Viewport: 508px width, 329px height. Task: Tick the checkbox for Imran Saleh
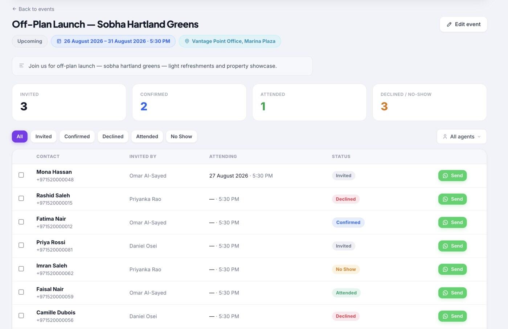(21, 269)
